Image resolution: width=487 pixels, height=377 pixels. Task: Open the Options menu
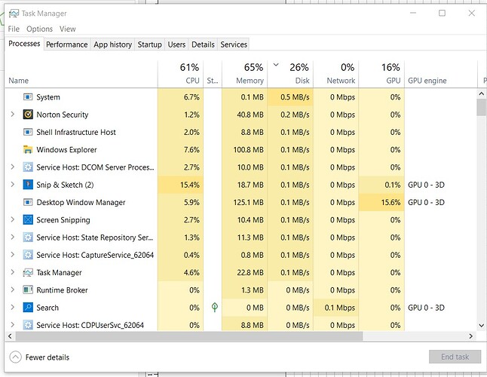[39, 29]
